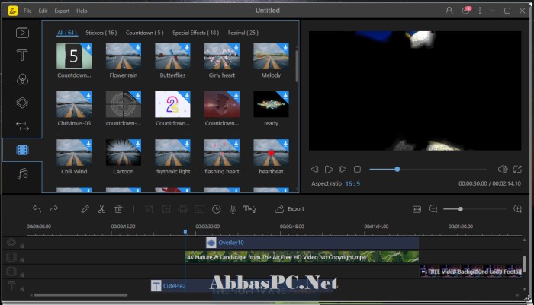The width and height of the screenshot is (534, 305).
Task: Click the Speech-to-text conversion icon
Action: tap(249, 208)
